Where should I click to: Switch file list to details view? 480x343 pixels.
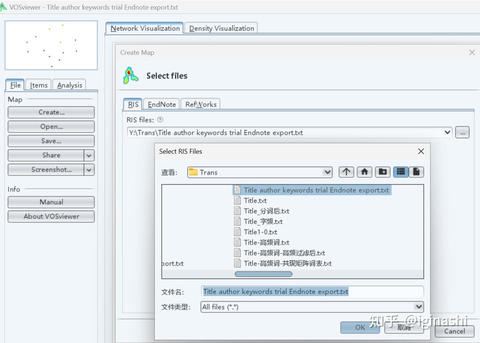417,172
